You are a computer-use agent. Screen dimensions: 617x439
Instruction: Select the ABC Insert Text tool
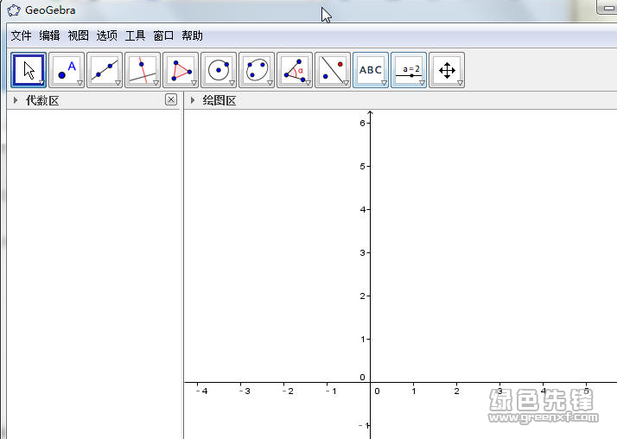pos(371,70)
